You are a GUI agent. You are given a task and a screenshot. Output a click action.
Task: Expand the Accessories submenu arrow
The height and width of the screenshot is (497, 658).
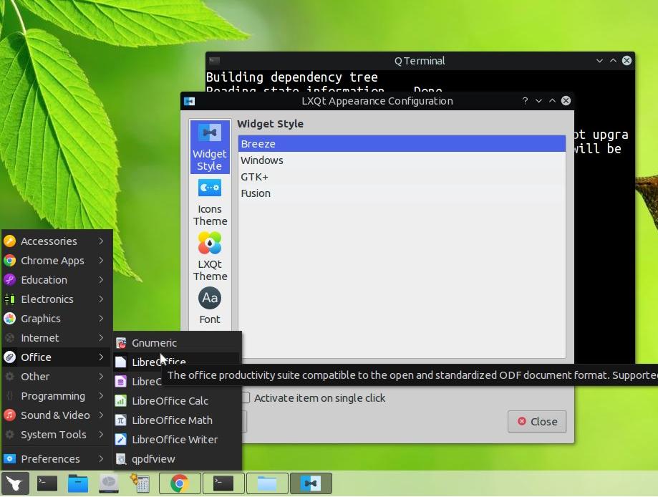tap(101, 241)
